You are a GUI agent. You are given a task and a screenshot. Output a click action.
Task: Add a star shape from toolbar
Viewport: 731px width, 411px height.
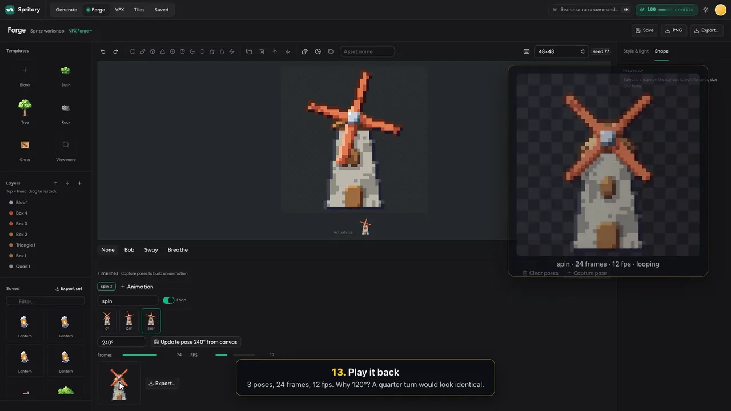tap(212, 51)
